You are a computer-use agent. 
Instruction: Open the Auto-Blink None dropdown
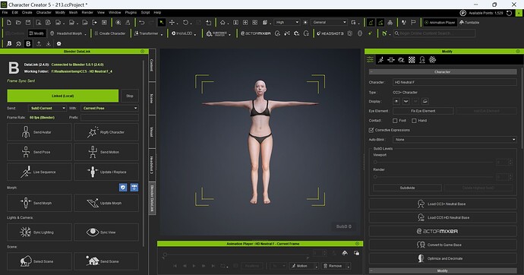(455, 140)
